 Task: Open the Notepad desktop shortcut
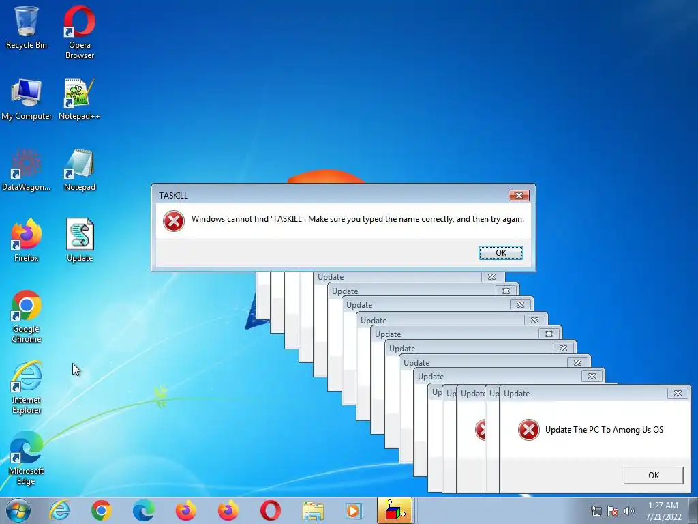(x=80, y=170)
